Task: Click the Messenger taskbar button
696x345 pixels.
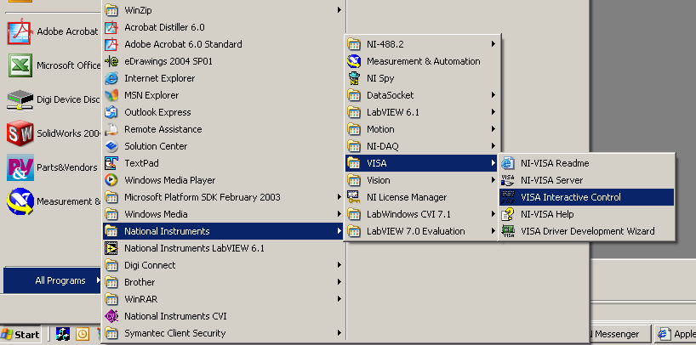Action: pos(620,334)
